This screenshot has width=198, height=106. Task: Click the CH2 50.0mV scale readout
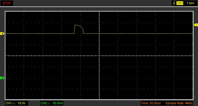click(52, 103)
